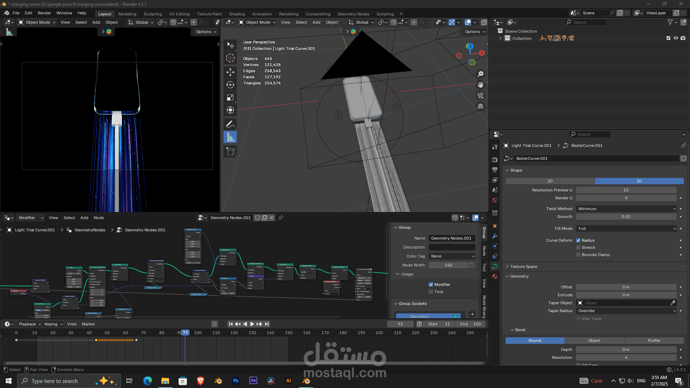Enable the Stretch checkbox
Viewport: 690px width, 388px height.
(x=578, y=248)
